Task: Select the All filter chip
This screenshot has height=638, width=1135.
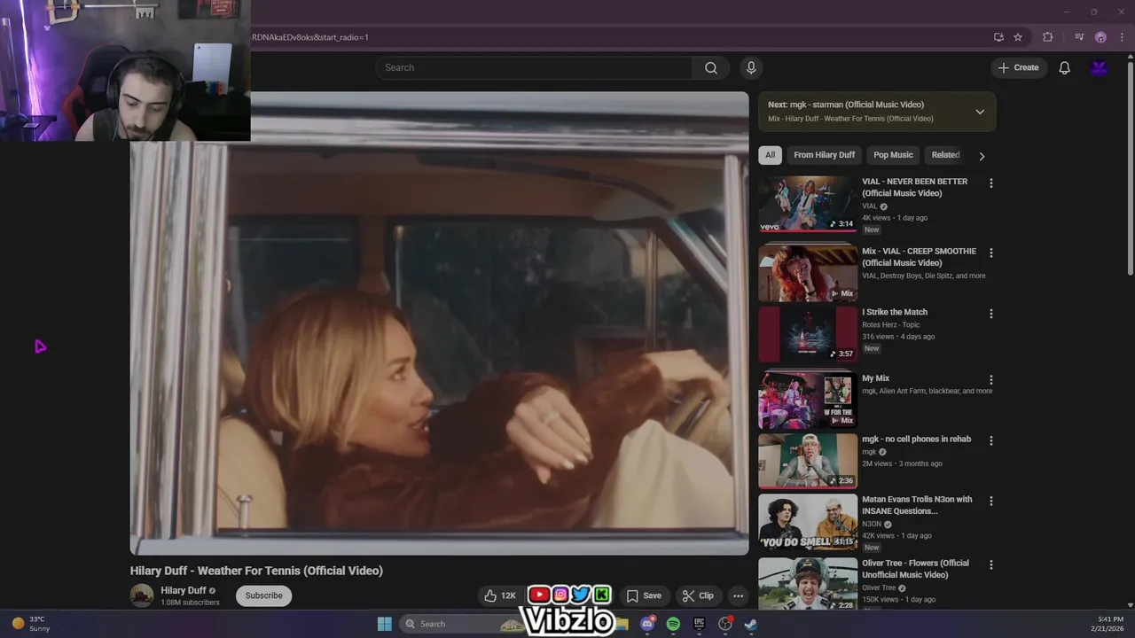Action: pyautogui.click(x=770, y=155)
